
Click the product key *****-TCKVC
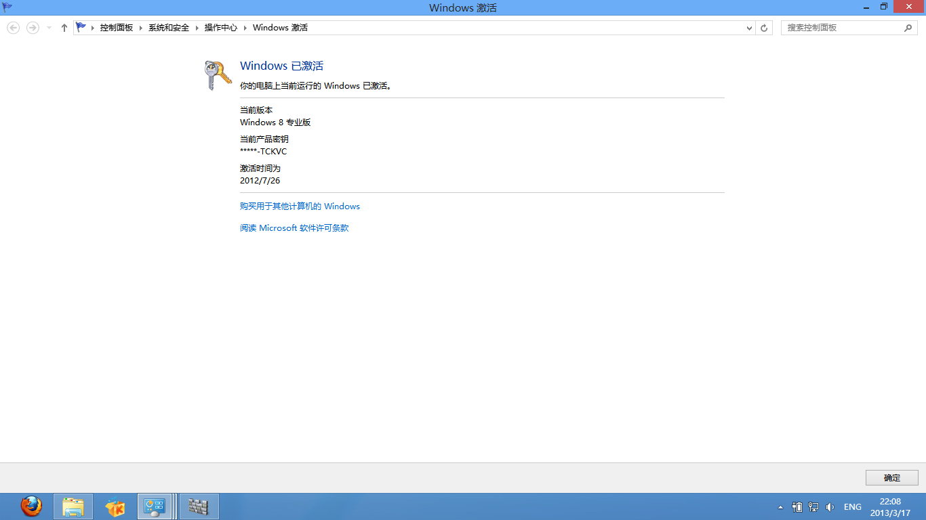click(264, 152)
